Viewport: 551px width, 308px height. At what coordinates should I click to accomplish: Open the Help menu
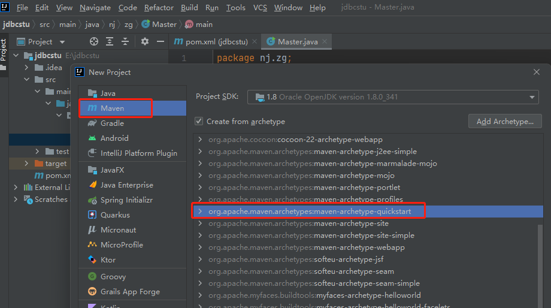(x=317, y=7)
